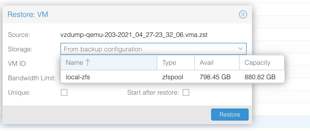The height and width of the screenshot is (131, 310).
Task: Click the 'Start after restore:' label
Action: click(x=153, y=93)
